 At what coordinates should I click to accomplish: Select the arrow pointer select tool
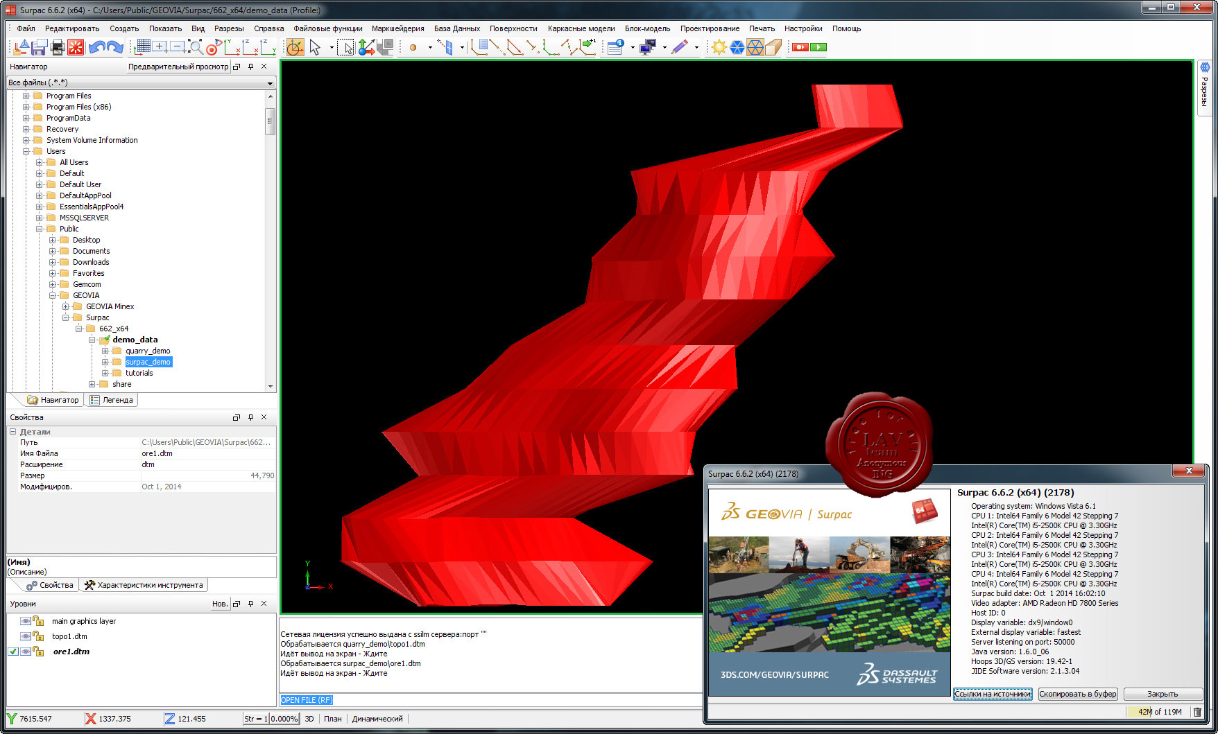(x=316, y=47)
